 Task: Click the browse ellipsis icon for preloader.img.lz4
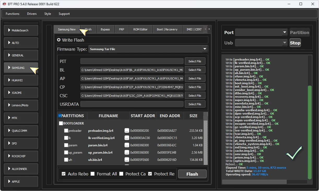click(127, 131)
